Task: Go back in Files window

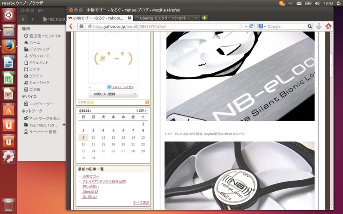Action: (23, 19)
